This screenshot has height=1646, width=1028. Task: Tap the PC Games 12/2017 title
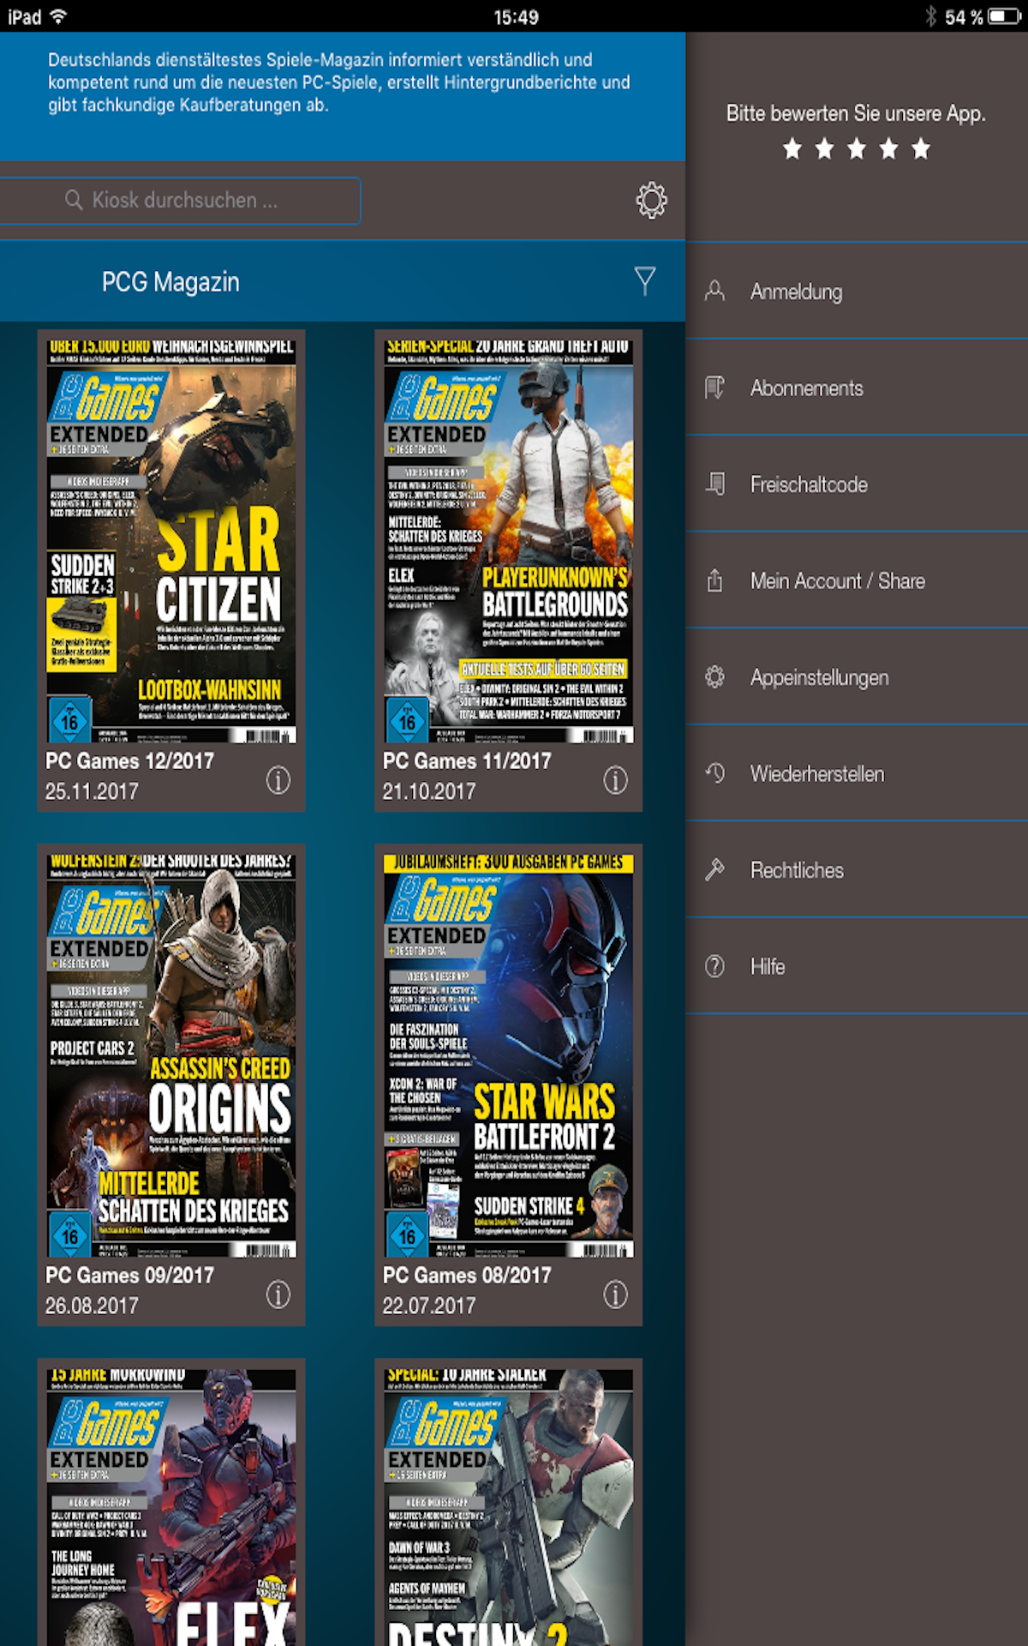pyautogui.click(x=129, y=760)
